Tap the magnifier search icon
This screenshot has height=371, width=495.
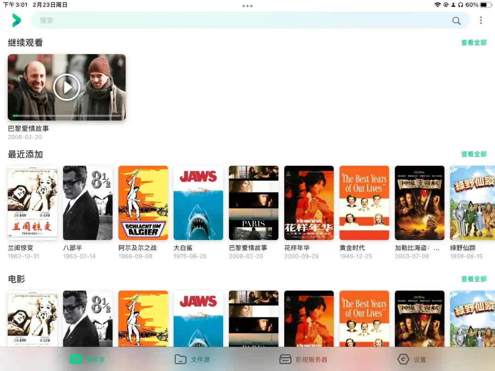pos(456,21)
